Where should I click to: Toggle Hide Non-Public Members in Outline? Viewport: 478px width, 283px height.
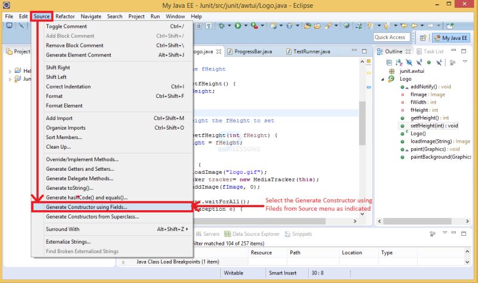tap(429, 63)
